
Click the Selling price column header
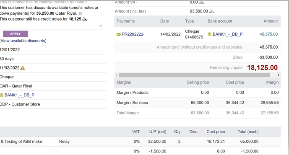[198, 82]
